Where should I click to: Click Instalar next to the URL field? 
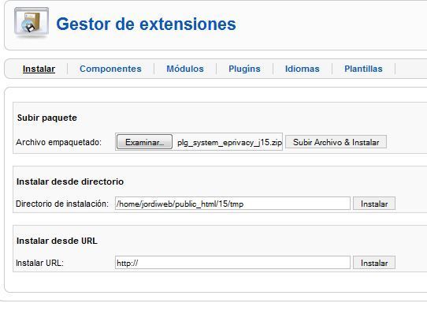coord(374,263)
